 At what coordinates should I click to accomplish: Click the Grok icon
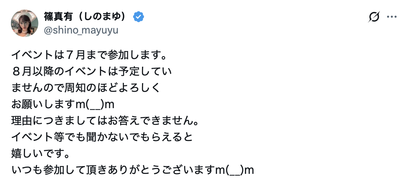374,17
